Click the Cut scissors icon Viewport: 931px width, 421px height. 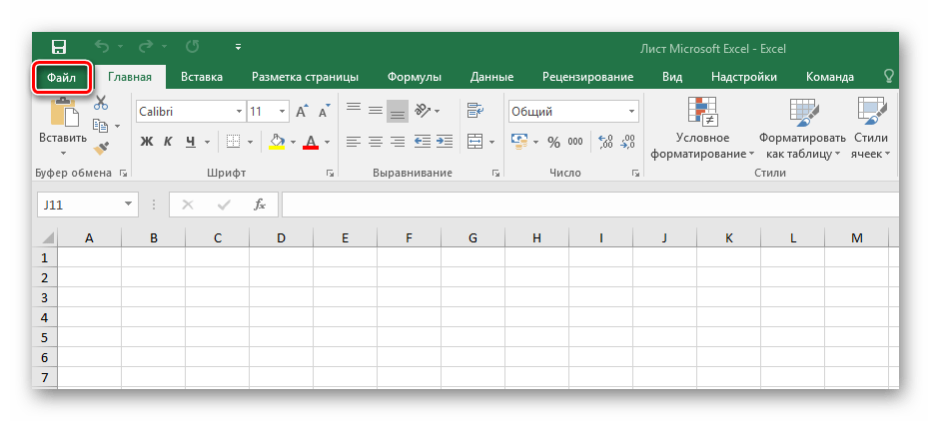point(101,102)
